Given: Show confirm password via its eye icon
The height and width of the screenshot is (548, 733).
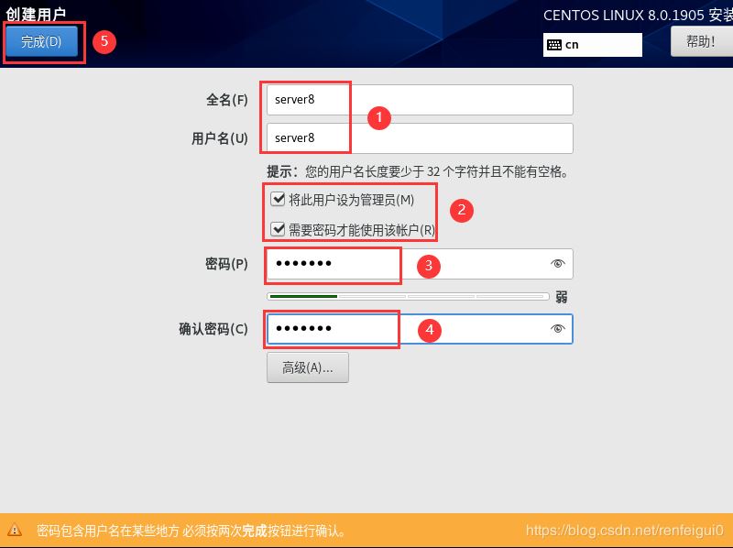Looking at the screenshot, I should tap(558, 329).
